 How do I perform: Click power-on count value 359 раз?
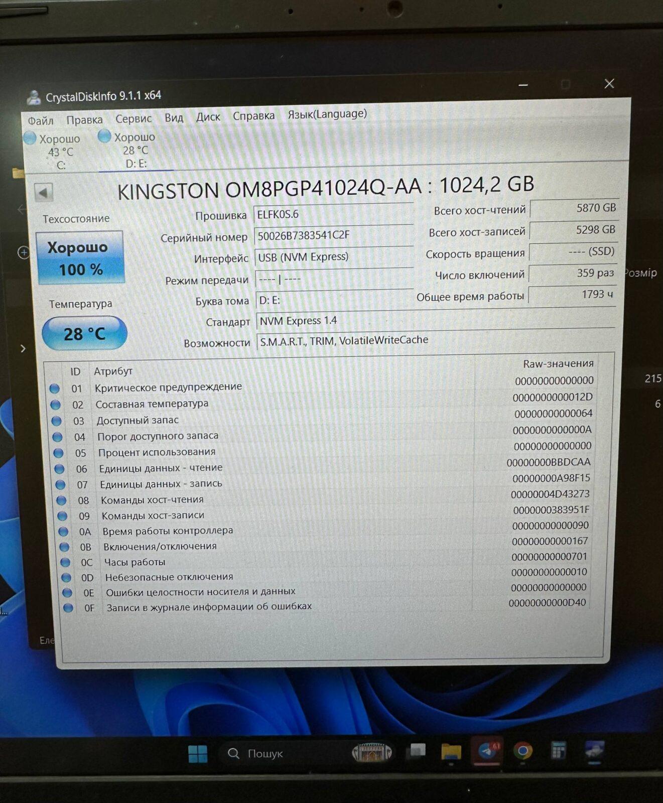(573, 273)
